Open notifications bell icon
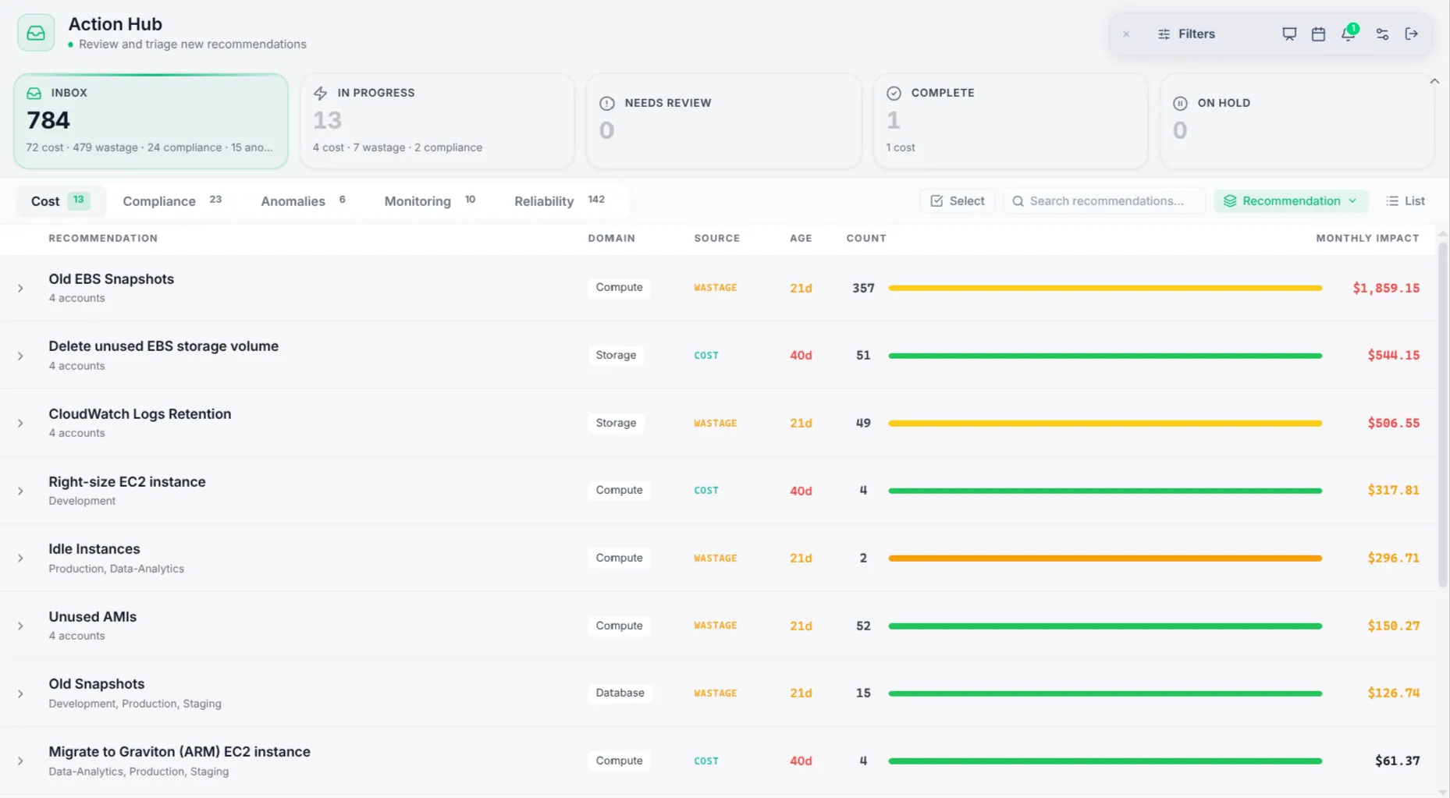 (x=1349, y=34)
